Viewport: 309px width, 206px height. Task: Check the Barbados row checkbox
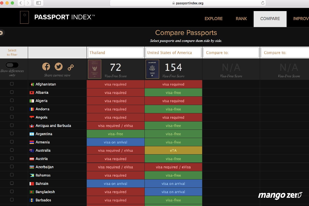pos(12,200)
